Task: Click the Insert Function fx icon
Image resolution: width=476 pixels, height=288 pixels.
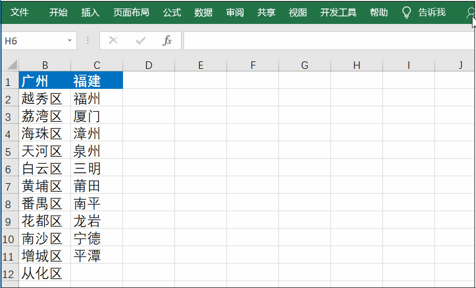Action: tap(166, 41)
